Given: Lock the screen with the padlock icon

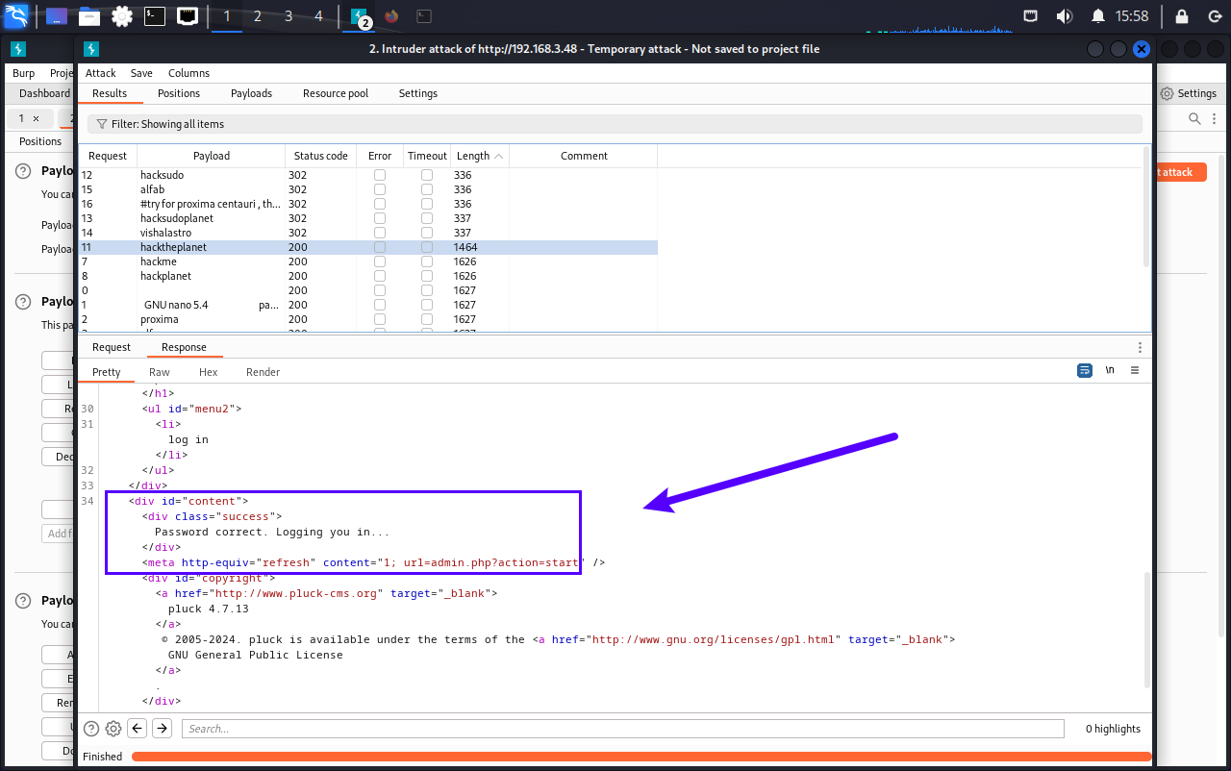Looking at the screenshot, I should click(1181, 16).
